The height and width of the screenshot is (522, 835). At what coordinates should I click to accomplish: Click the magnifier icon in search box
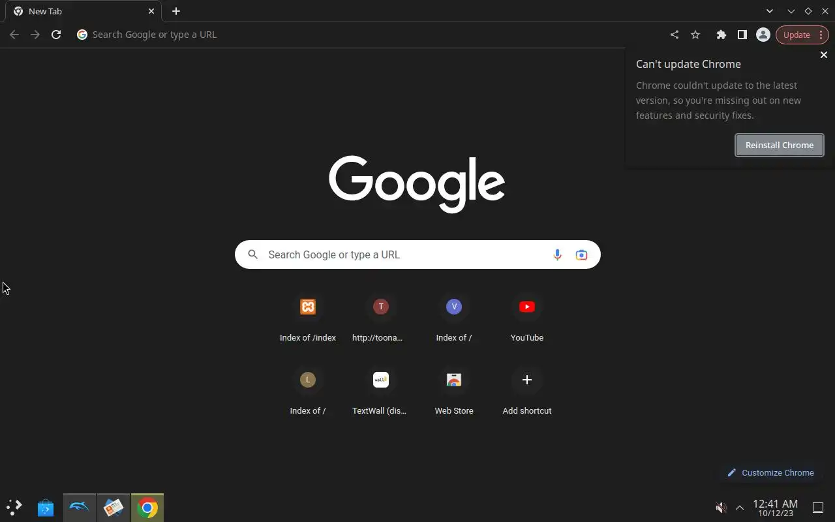253,254
